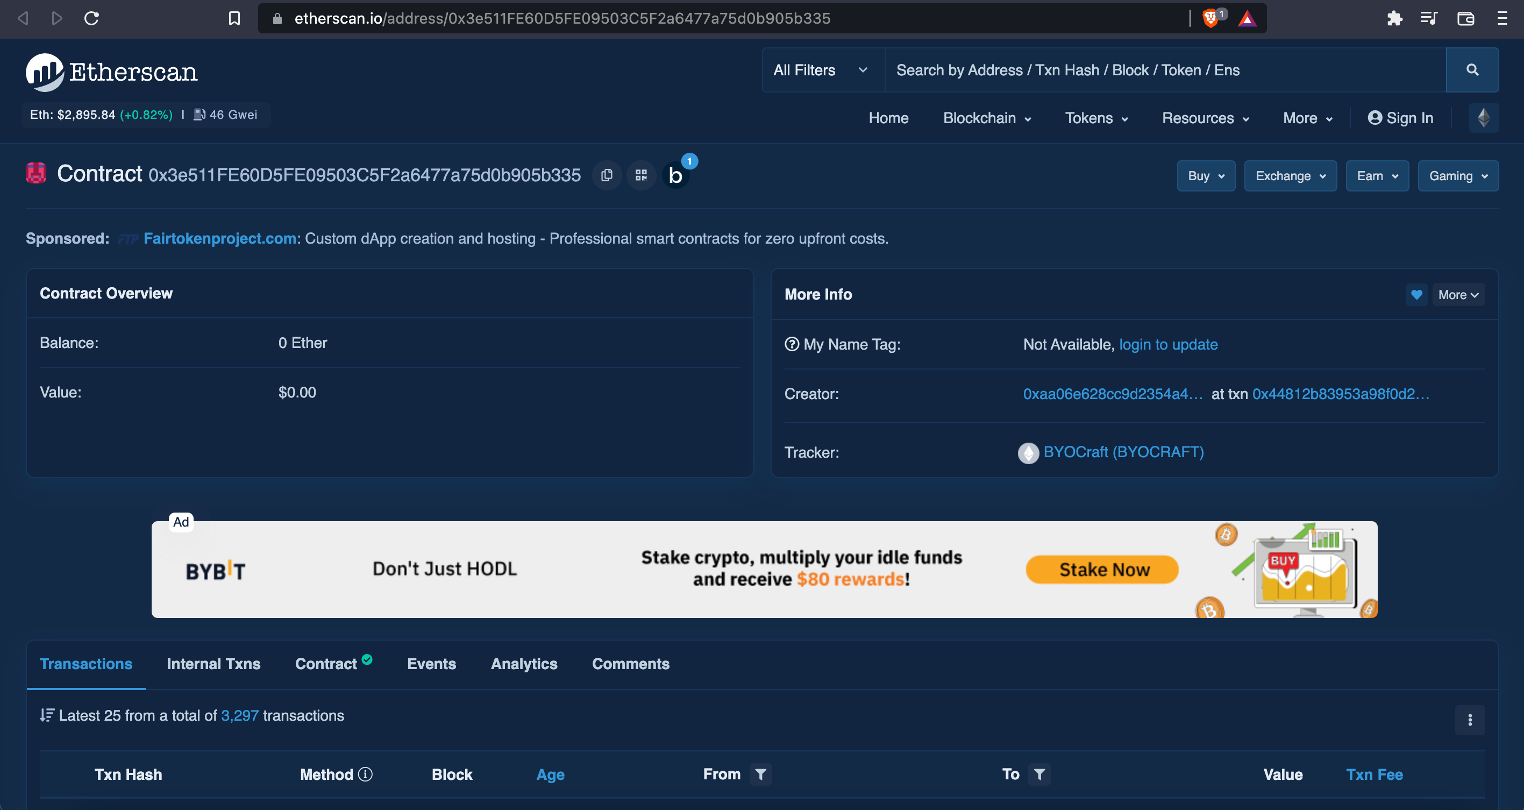Viewport: 1524px width, 810px height.
Task: Select the Transactions tab
Action: coord(86,663)
